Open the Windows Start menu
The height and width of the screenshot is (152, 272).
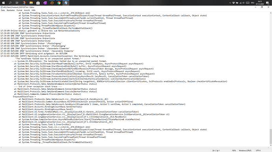(3, 3)
